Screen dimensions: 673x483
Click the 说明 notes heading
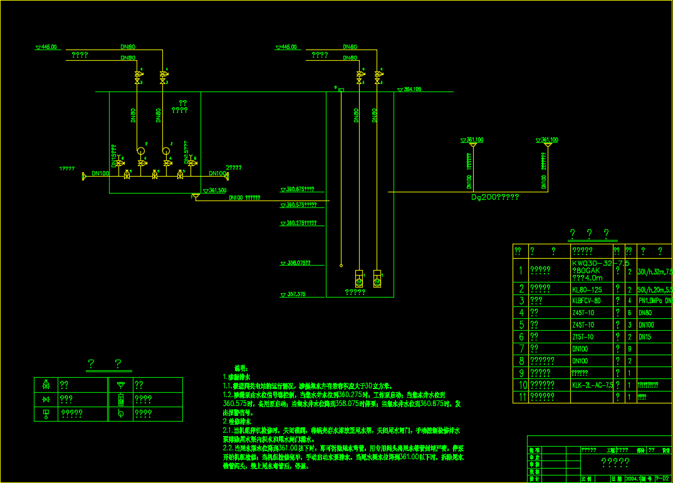[241, 368]
